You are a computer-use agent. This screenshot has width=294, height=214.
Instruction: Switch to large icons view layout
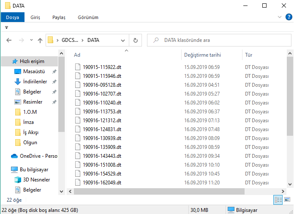287,200
